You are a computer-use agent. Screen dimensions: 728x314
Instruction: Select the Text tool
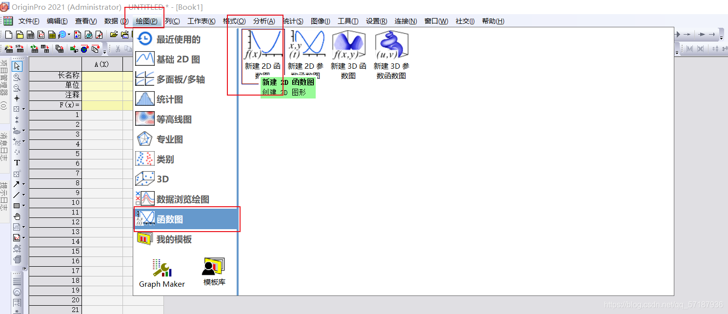click(x=17, y=162)
